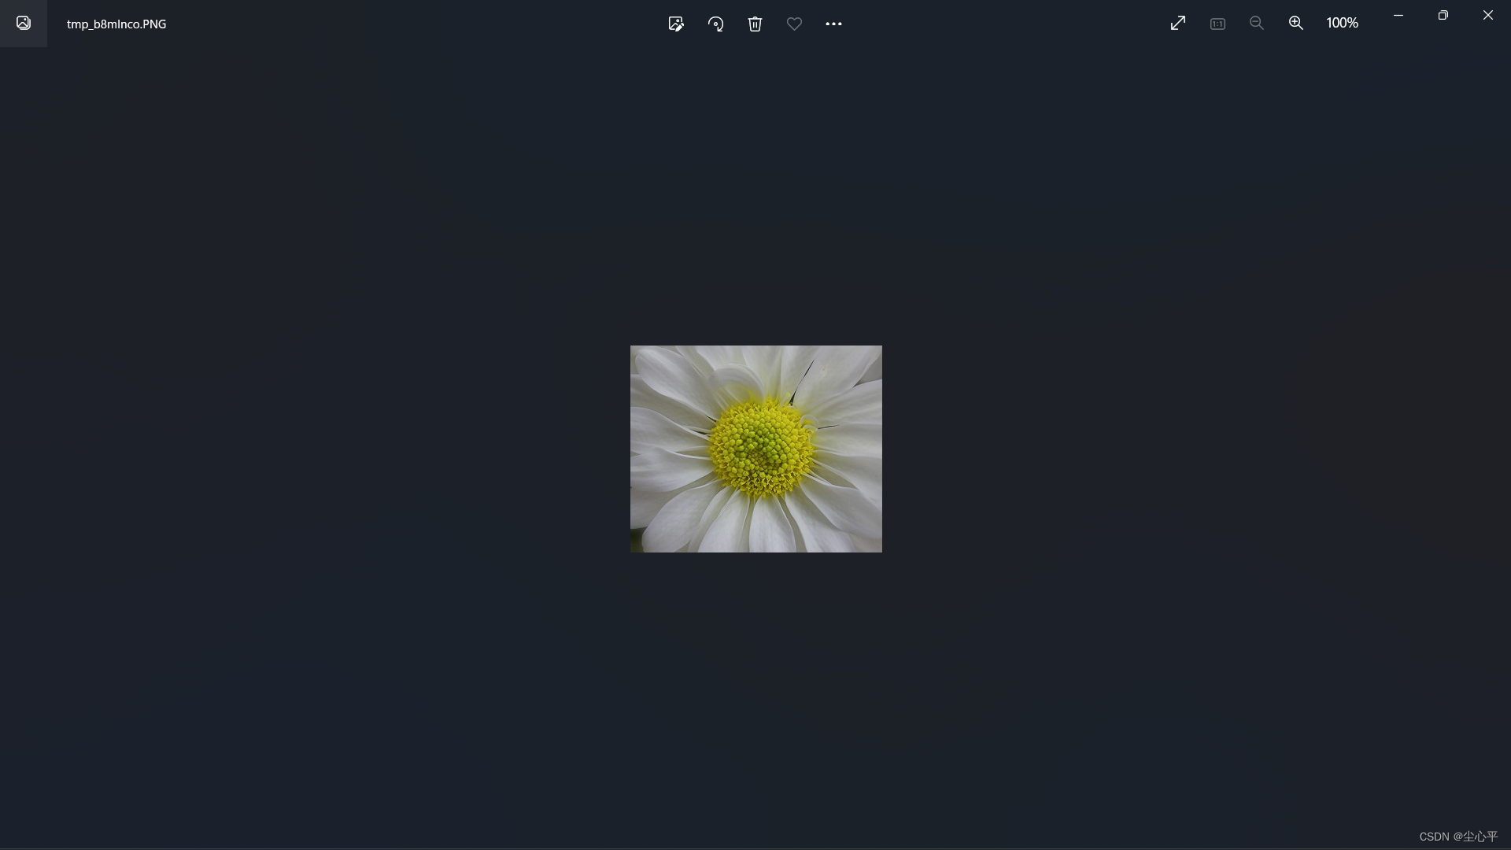The image size is (1511, 850).
Task: Click the tmp_b8mlnco.PNG file name
Action: tap(116, 24)
